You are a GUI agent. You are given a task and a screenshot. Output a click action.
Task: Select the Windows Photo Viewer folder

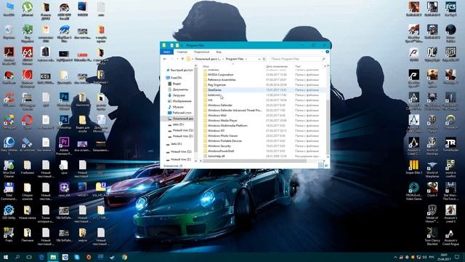click(x=223, y=136)
